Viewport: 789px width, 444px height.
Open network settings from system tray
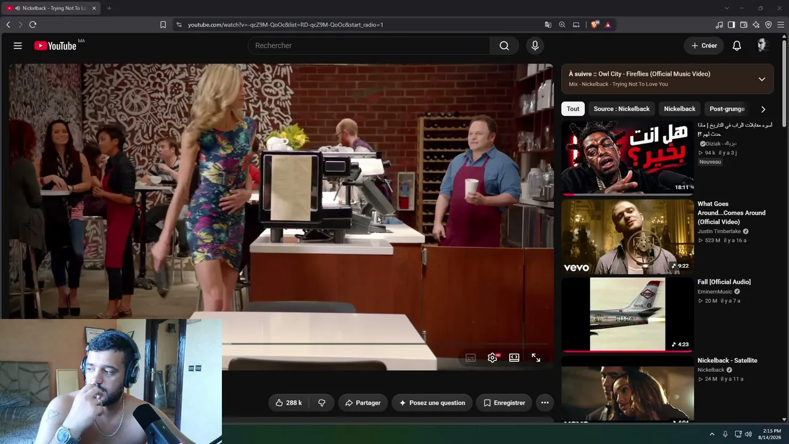tap(738, 434)
